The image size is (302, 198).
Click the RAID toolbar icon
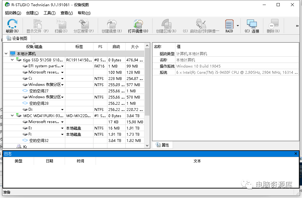[x=229, y=24]
